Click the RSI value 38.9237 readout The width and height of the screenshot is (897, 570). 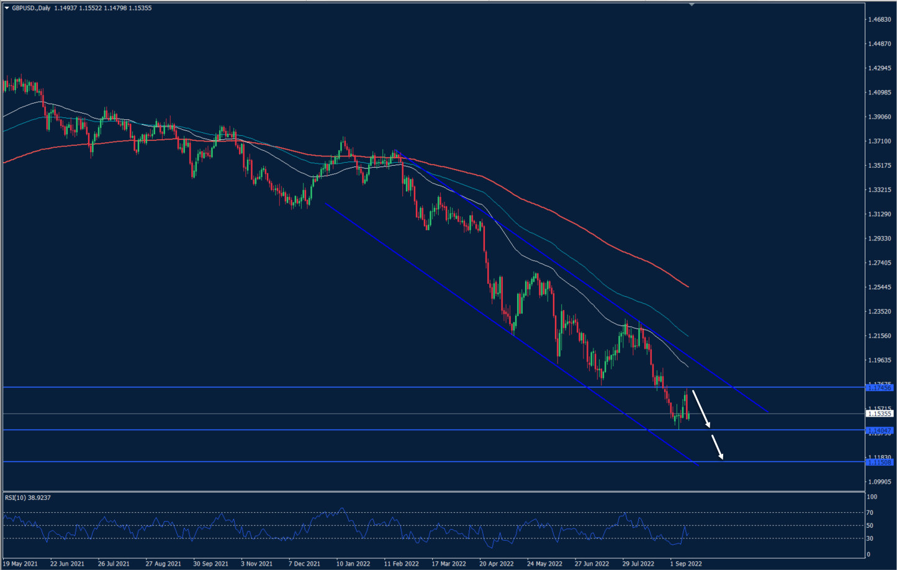click(x=39, y=497)
